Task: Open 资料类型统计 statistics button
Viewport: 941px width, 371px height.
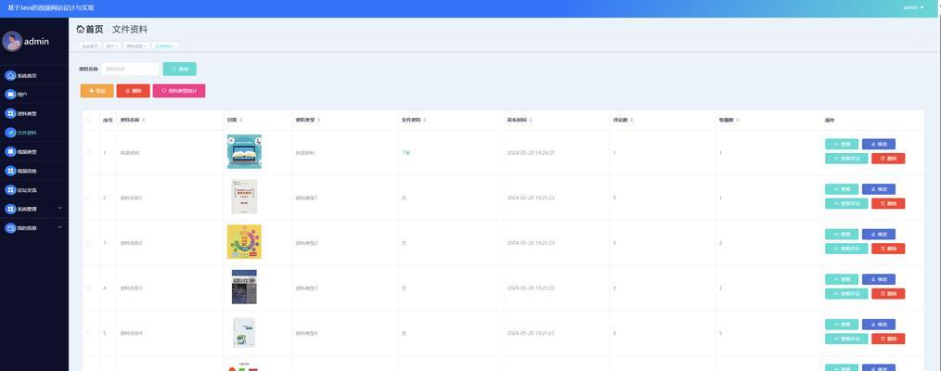Action: click(179, 91)
